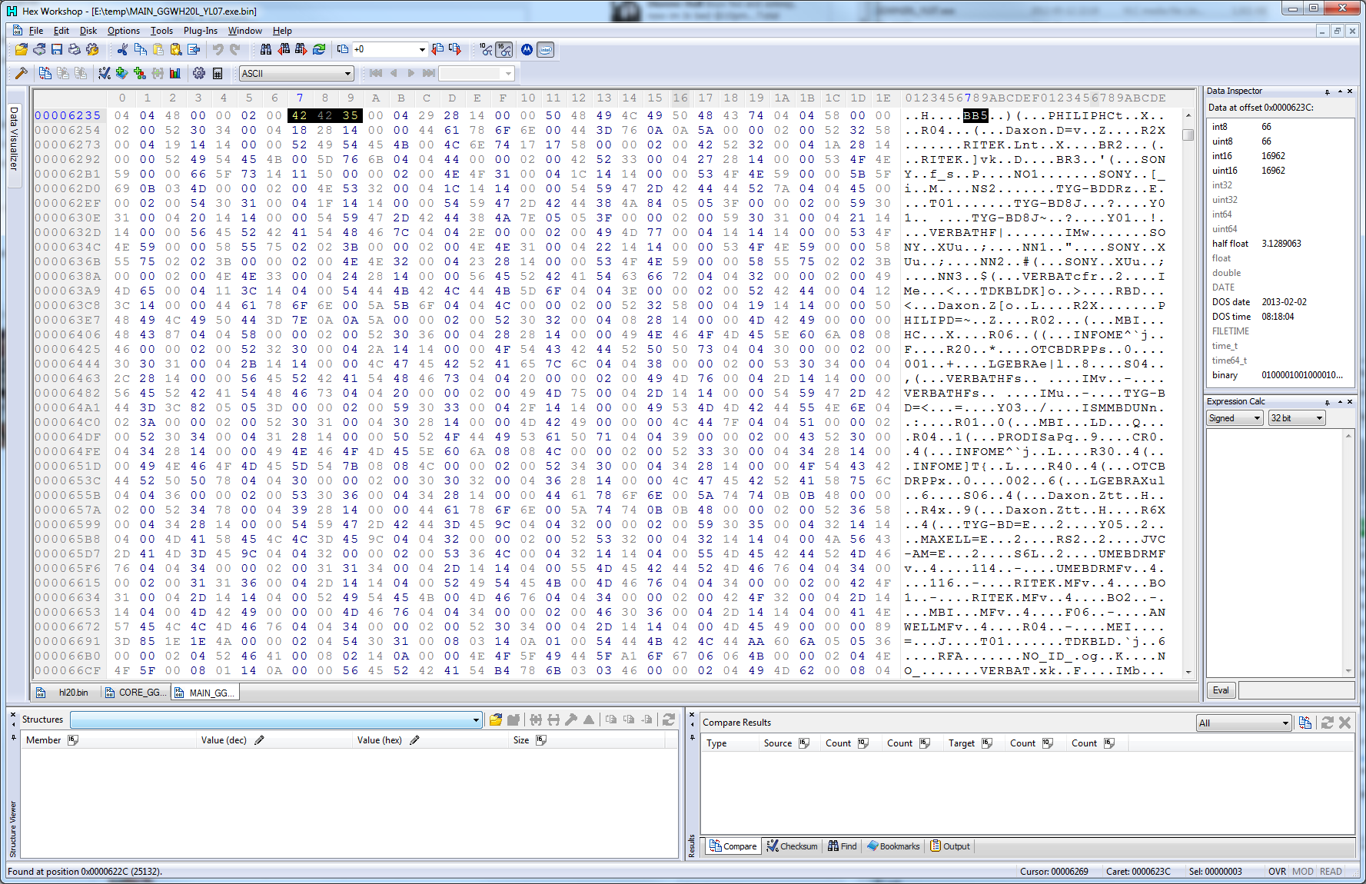Open a file with the folder icon
The width and height of the screenshot is (1366, 884).
tap(21, 49)
